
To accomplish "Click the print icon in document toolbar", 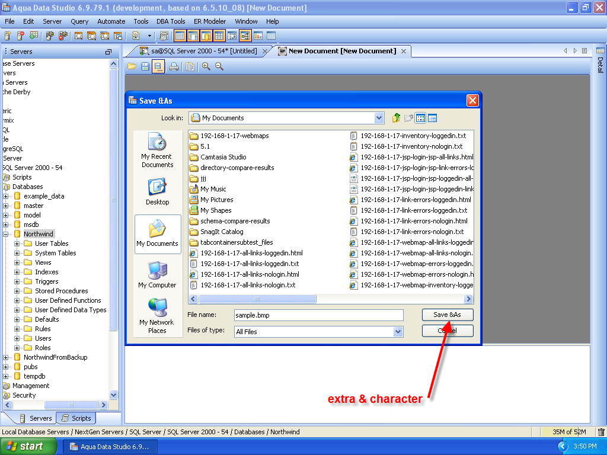I will 174,66.
